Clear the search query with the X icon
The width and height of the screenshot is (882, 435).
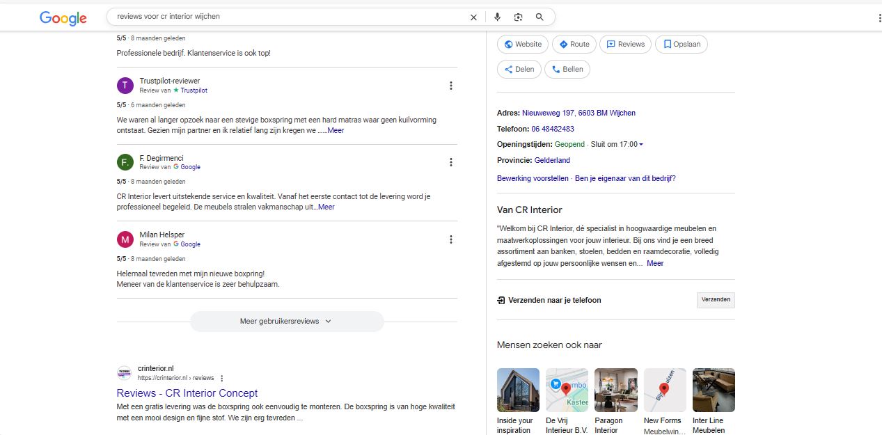473,17
